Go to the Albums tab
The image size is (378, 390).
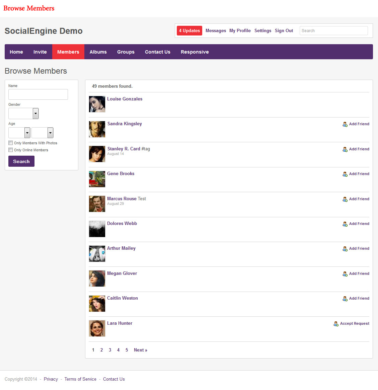point(98,52)
